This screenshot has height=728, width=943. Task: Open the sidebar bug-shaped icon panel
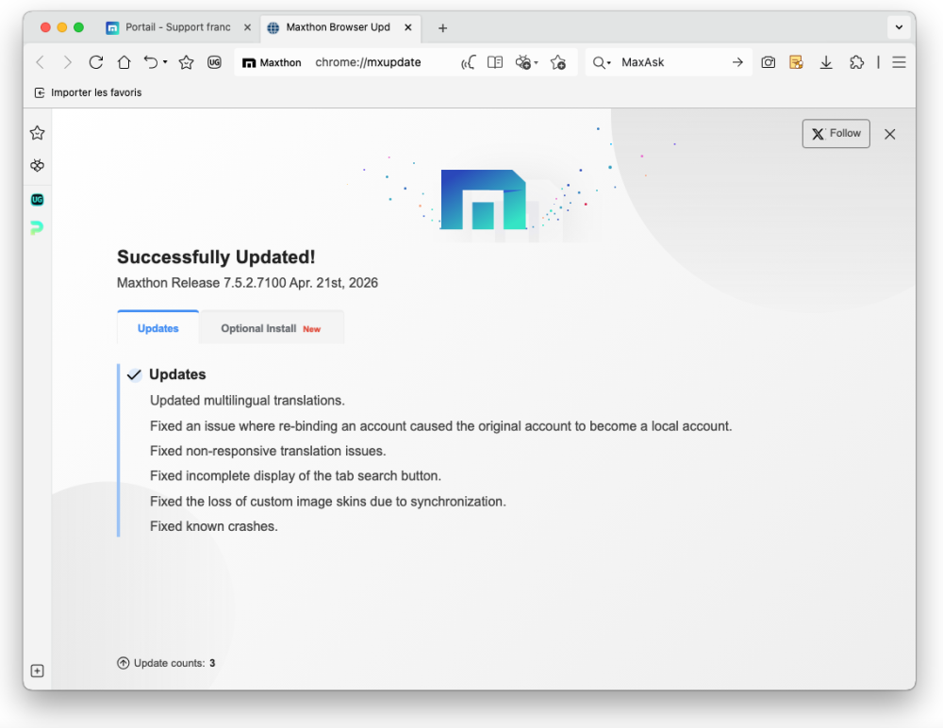pos(38,165)
